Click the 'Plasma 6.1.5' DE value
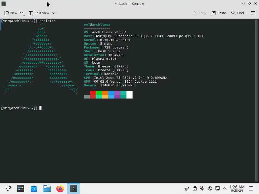 (104, 59)
